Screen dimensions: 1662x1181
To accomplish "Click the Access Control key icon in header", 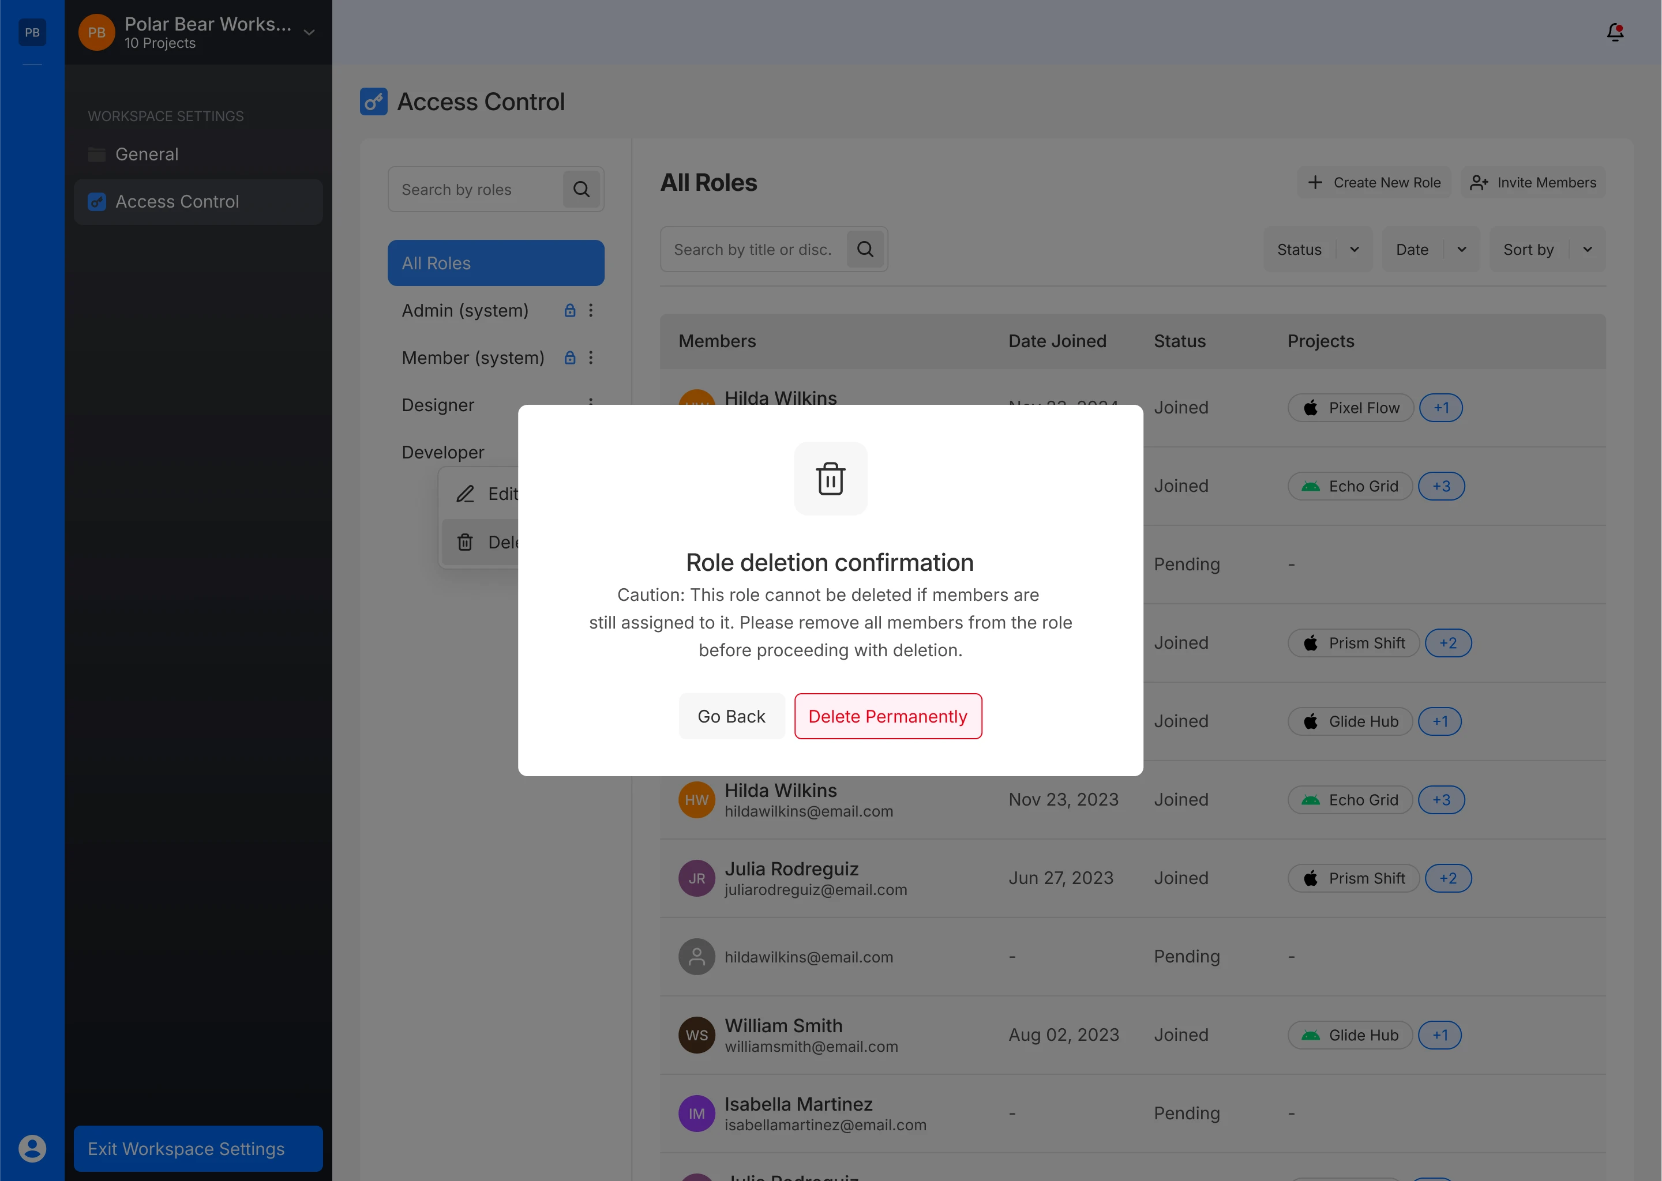I will coord(373,102).
